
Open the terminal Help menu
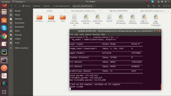pos(103,34)
